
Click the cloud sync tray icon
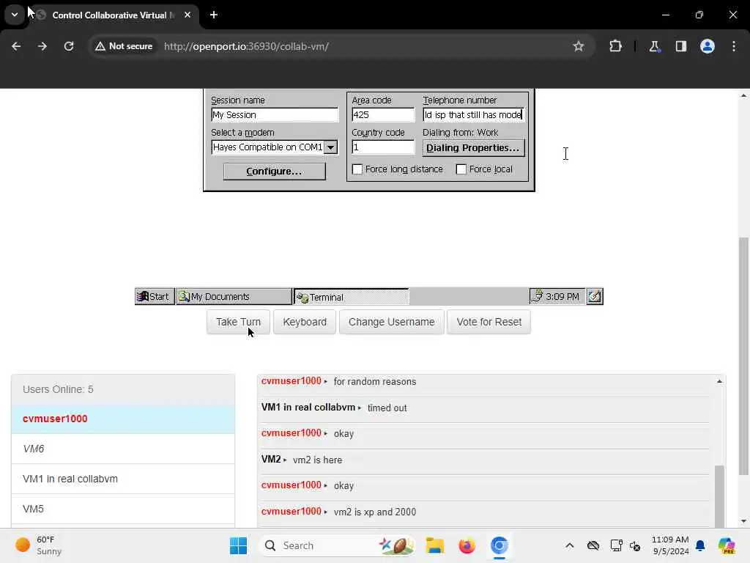(x=593, y=545)
